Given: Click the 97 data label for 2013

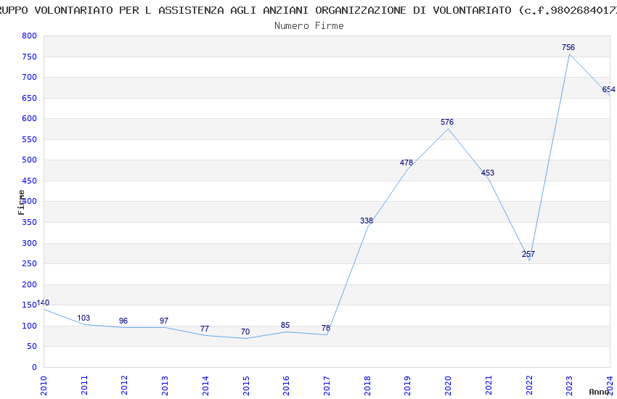Looking at the screenshot, I should [x=164, y=321].
